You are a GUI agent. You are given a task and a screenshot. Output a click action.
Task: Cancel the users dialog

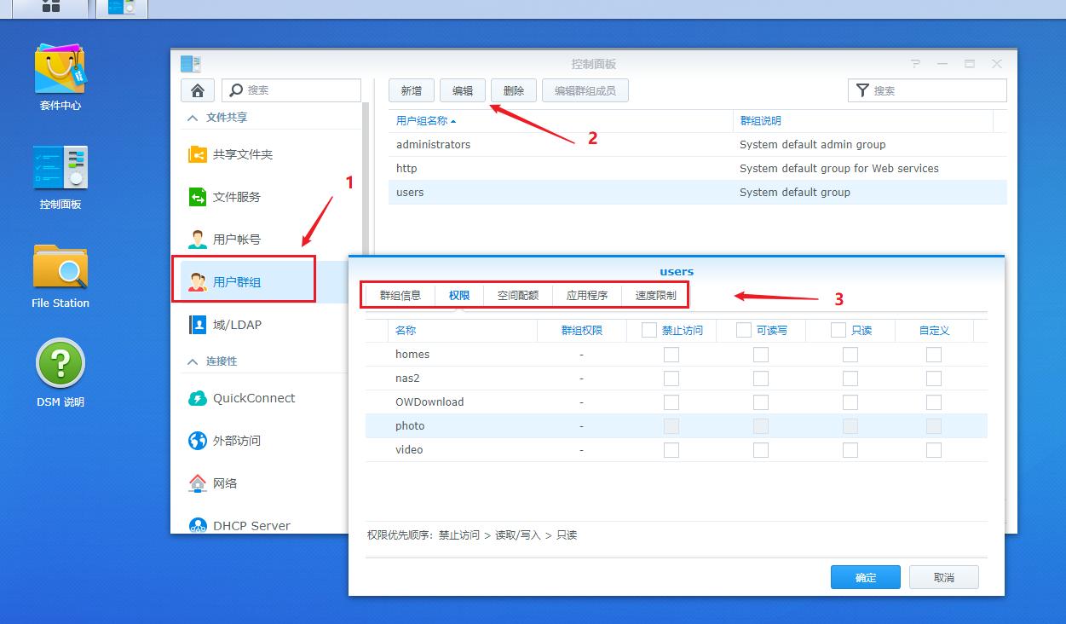(944, 577)
